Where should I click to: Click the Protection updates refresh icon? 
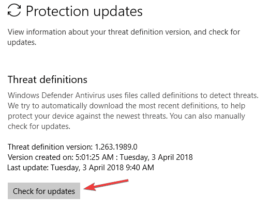pyautogui.click(x=14, y=10)
